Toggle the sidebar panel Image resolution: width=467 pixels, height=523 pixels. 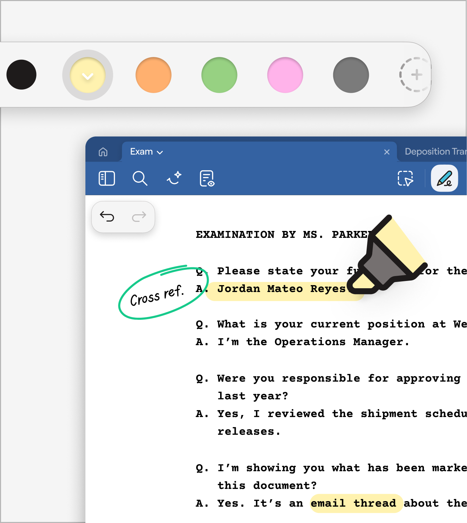[107, 179]
